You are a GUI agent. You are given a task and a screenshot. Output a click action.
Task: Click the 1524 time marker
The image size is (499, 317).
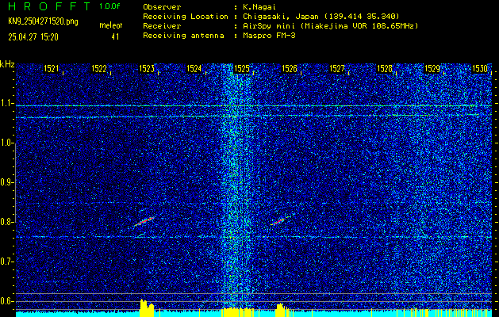pyautogui.click(x=194, y=69)
